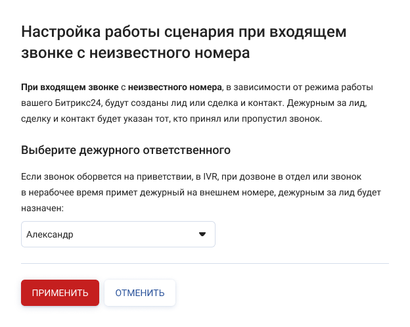Click the heading Настройка работы сценария

point(127,32)
